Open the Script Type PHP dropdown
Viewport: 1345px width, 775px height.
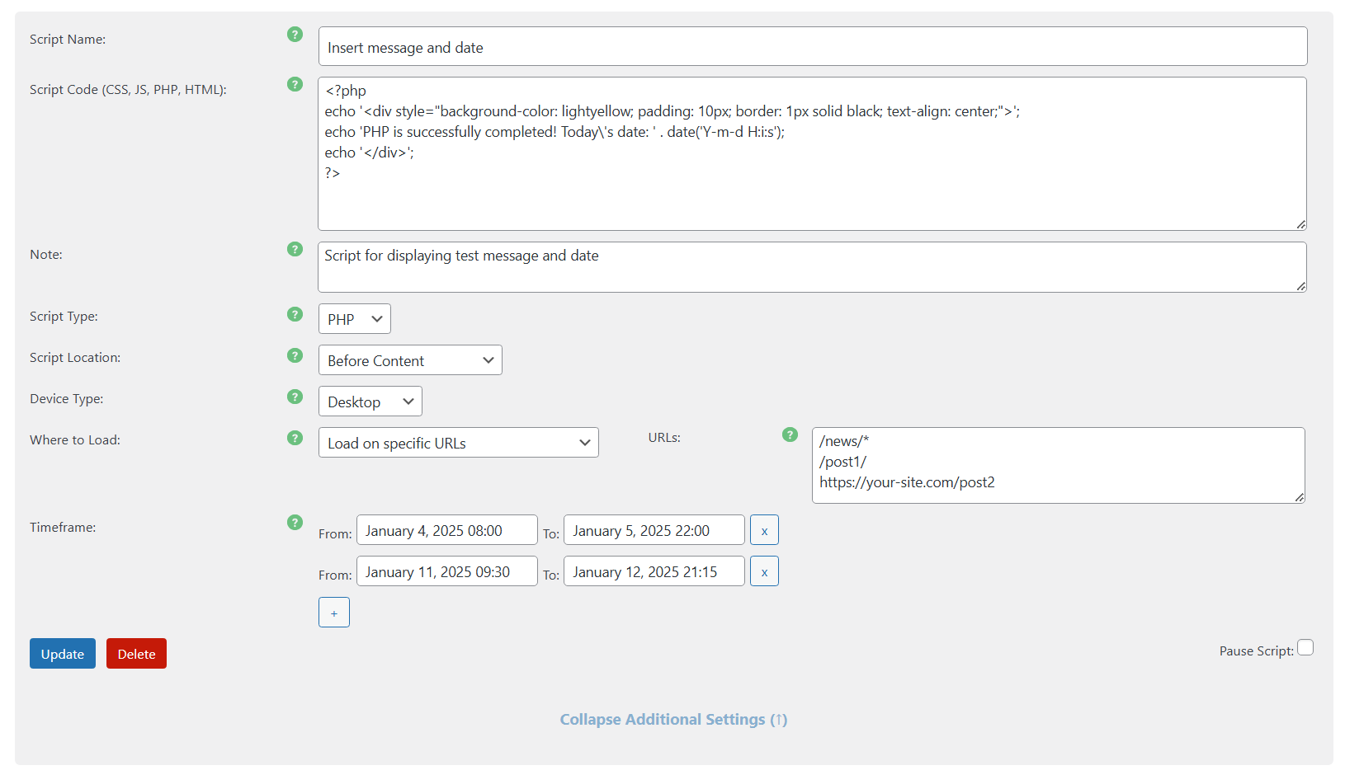tap(354, 319)
